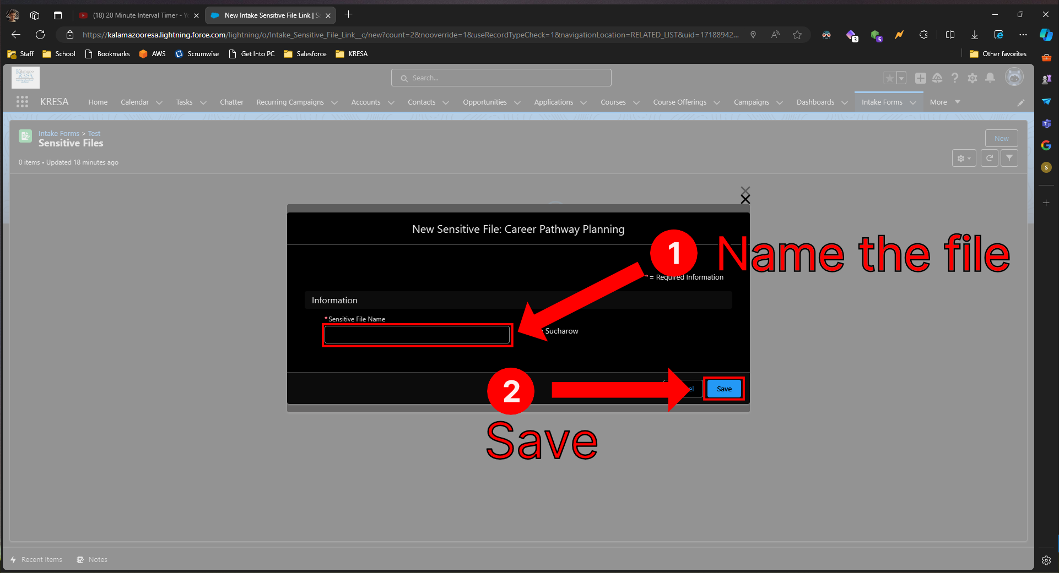Open the Chatter tab

click(x=231, y=102)
